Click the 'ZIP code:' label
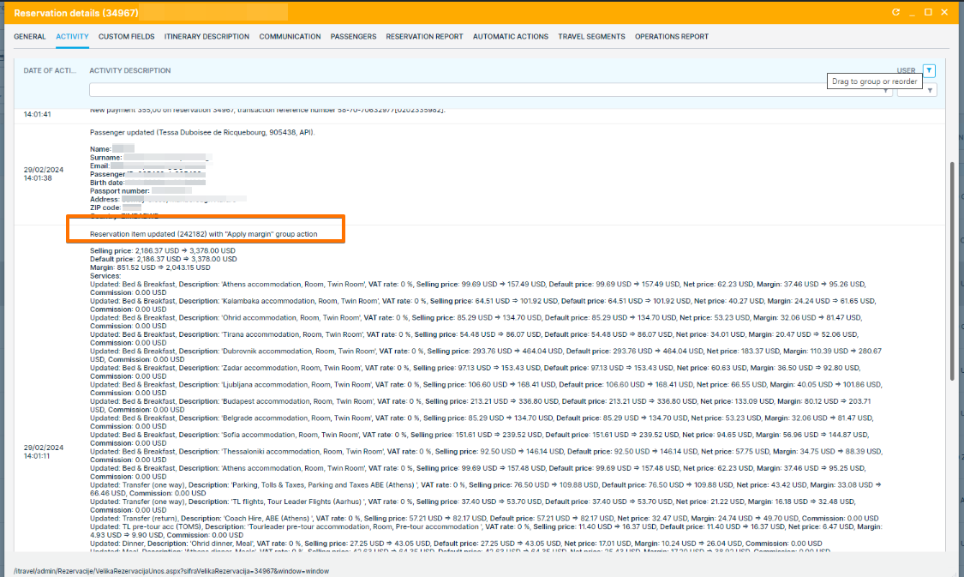Screen dimensions: 964x577 pos(105,208)
